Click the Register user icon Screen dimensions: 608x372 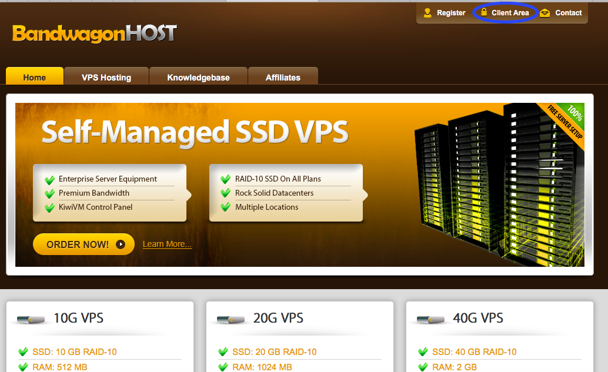point(427,12)
